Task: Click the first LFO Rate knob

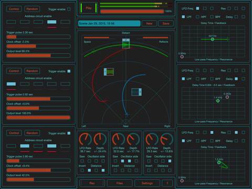Action: pos(85,139)
